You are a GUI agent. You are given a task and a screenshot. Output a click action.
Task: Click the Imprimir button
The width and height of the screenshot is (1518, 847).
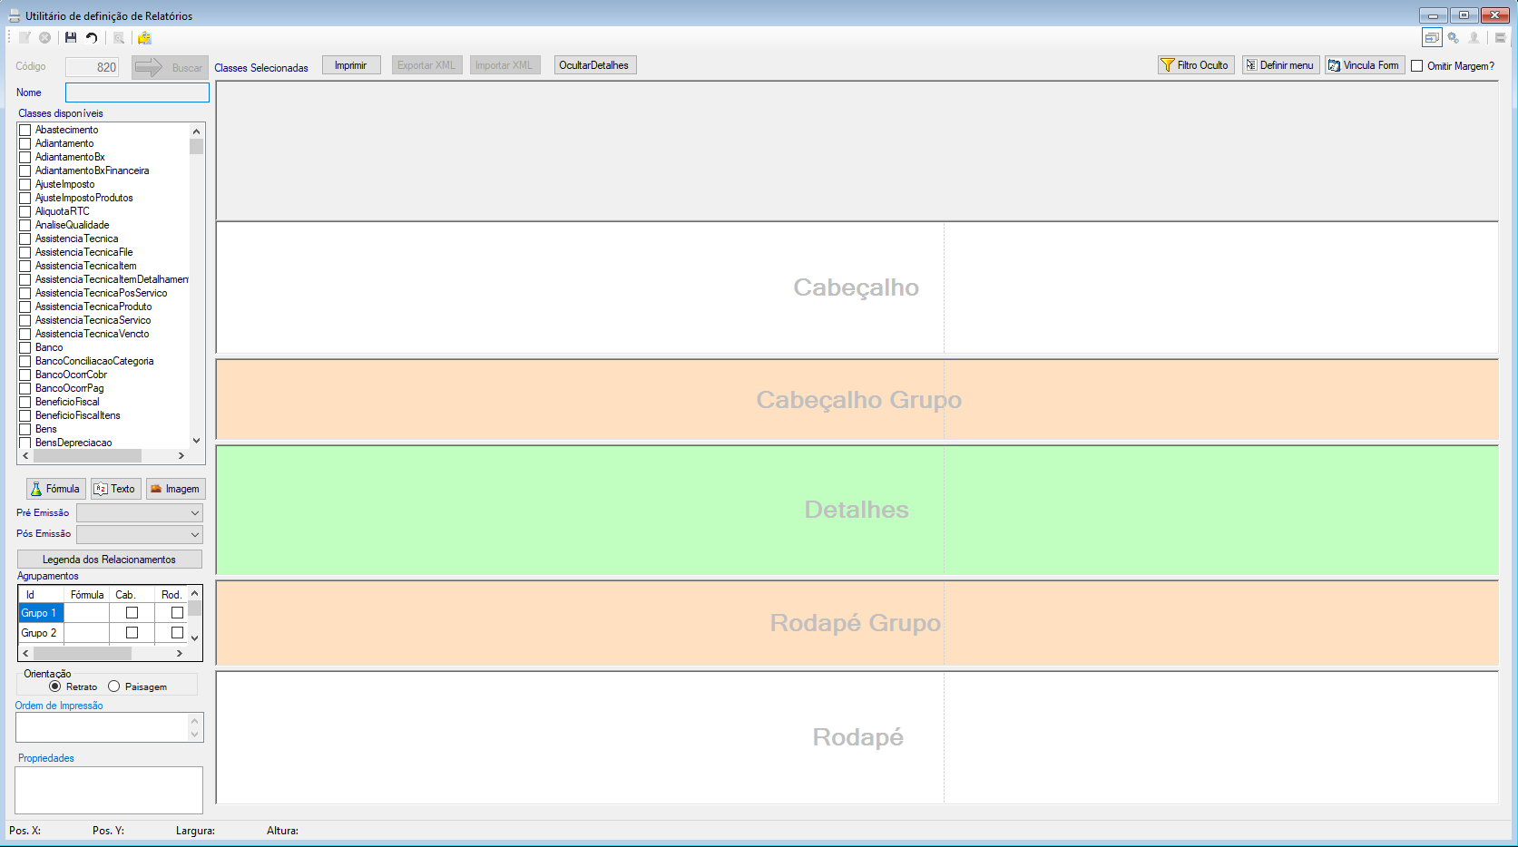351,65
